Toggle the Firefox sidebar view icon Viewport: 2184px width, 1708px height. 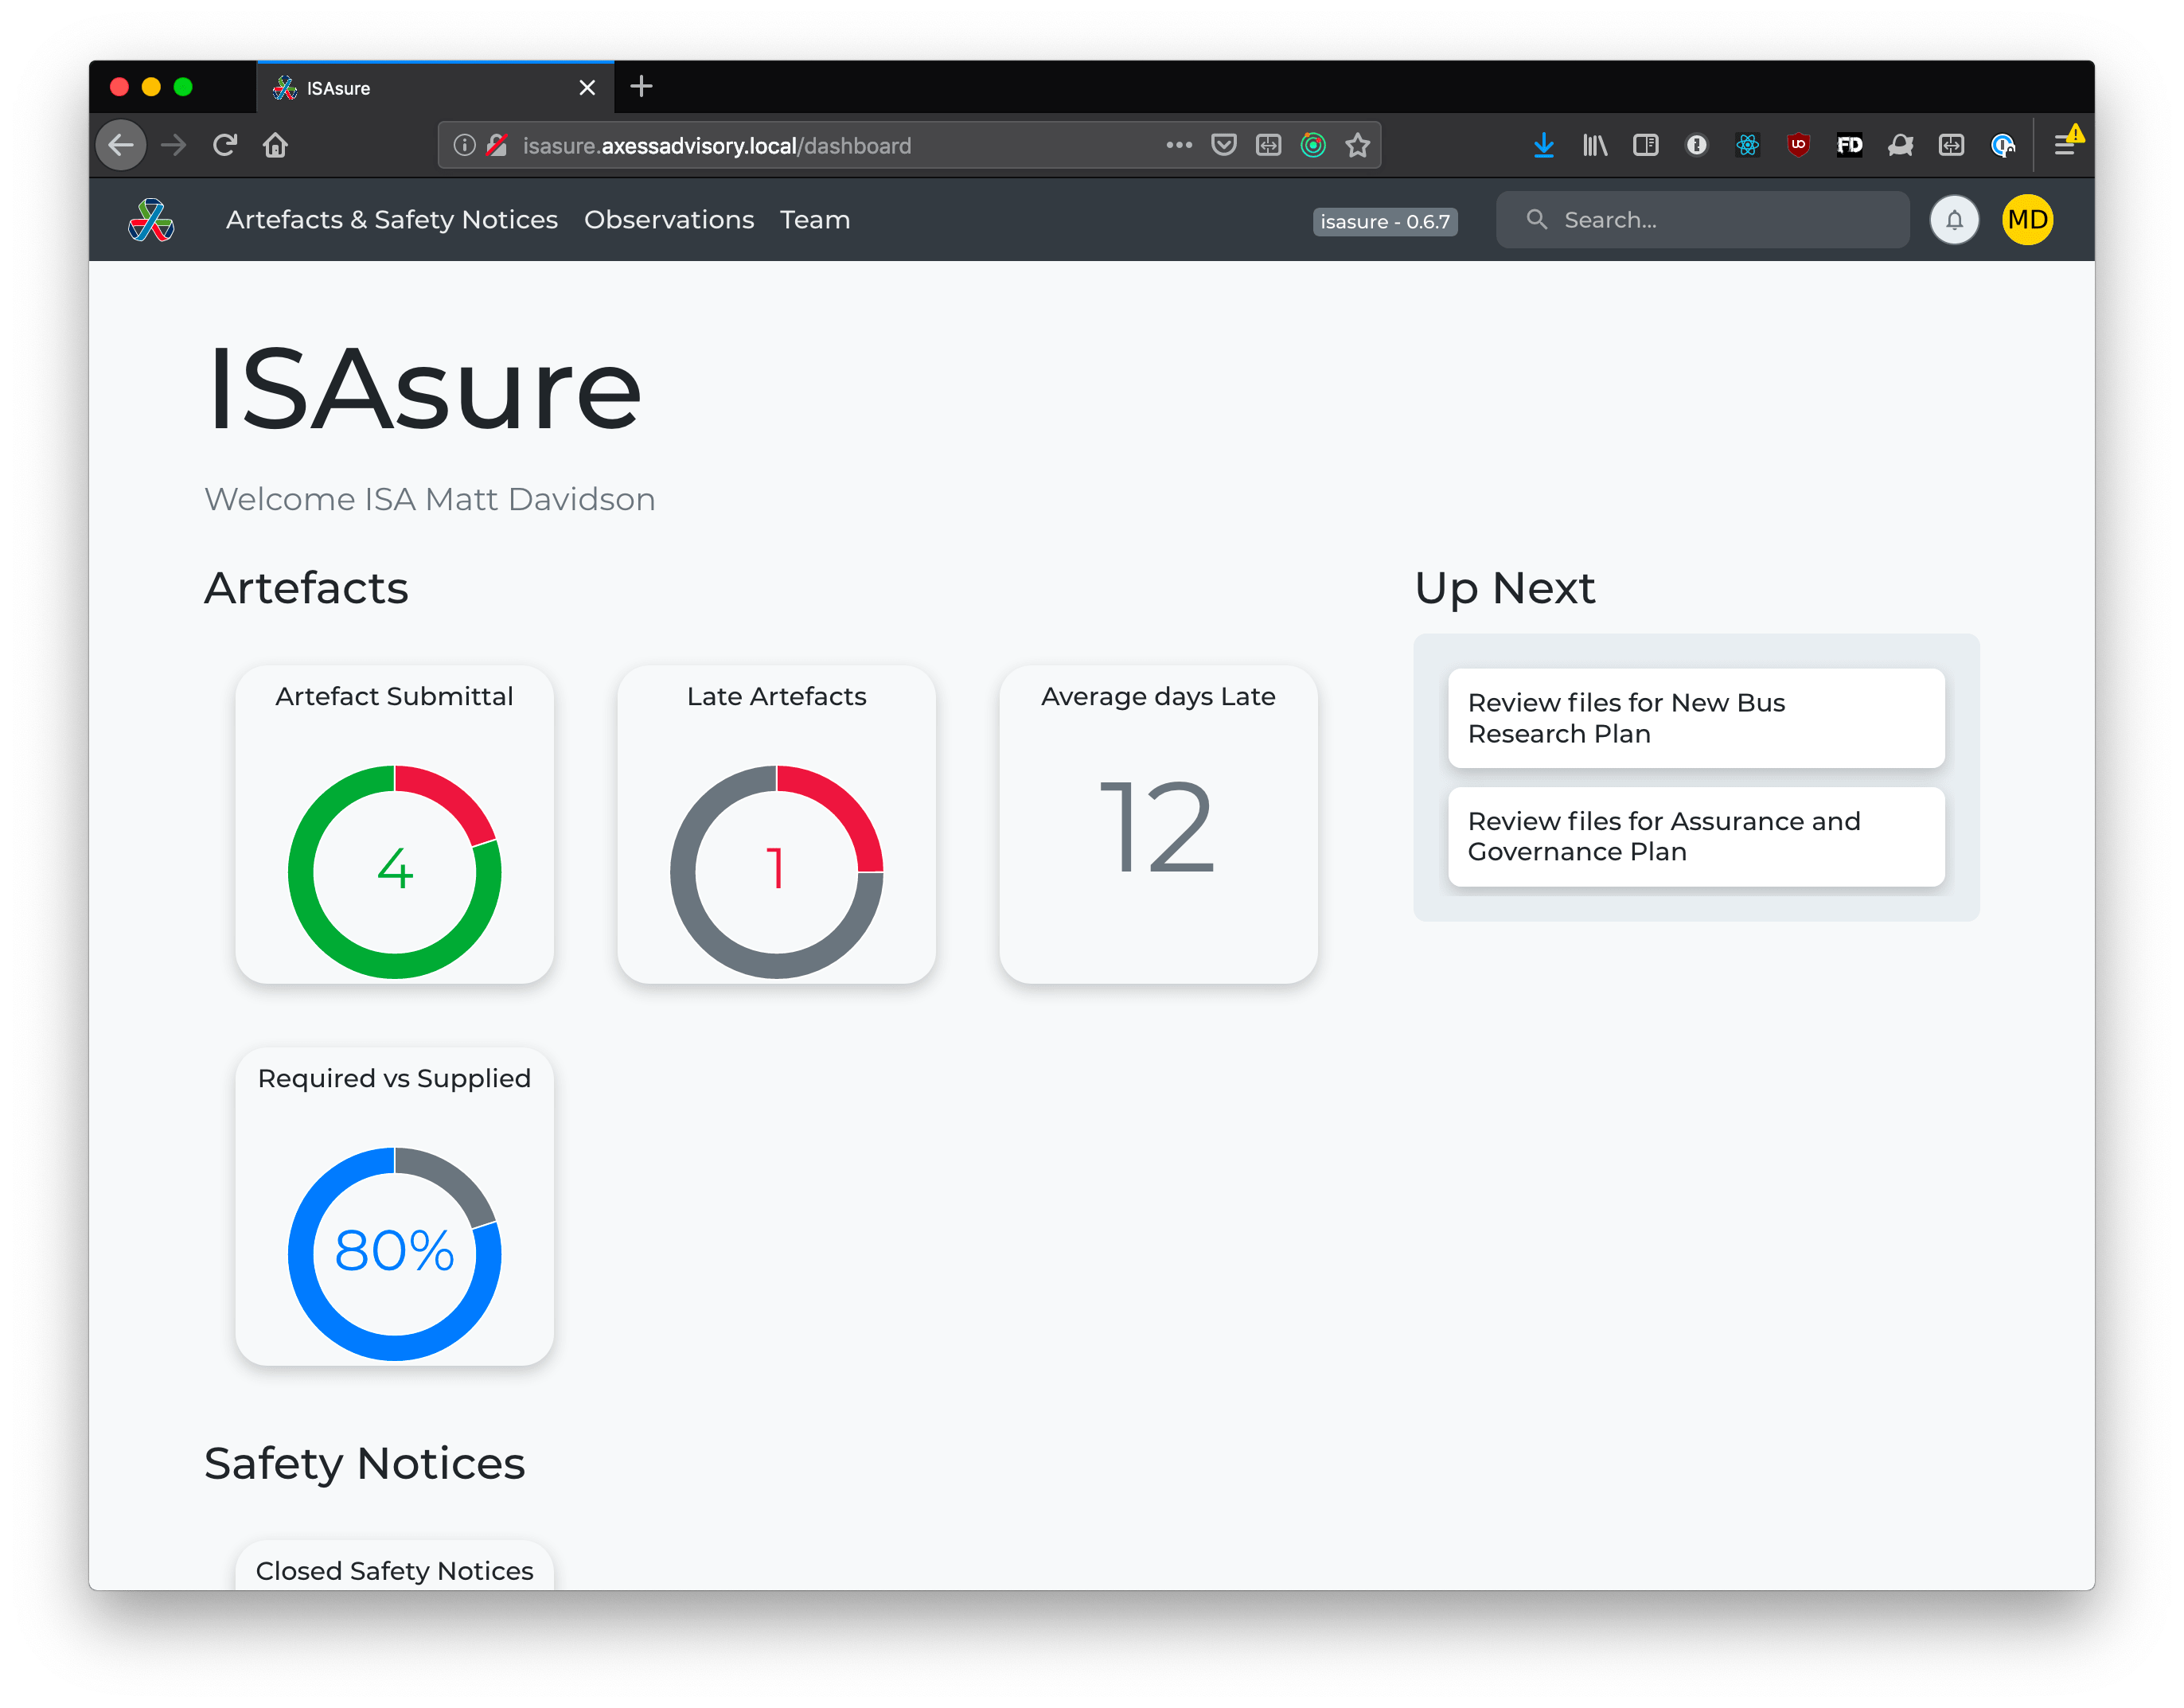(1645, 146)
